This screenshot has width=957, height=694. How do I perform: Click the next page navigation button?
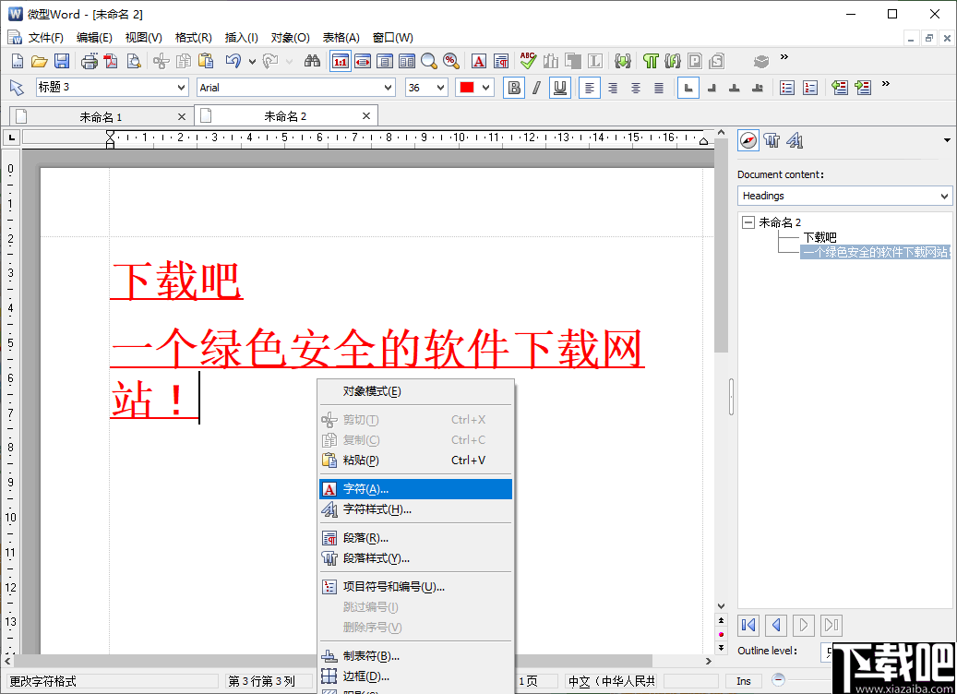803,626
